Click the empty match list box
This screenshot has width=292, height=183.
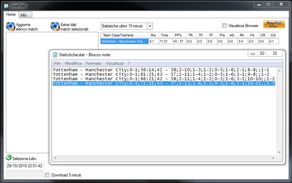(x=27, y=93)
